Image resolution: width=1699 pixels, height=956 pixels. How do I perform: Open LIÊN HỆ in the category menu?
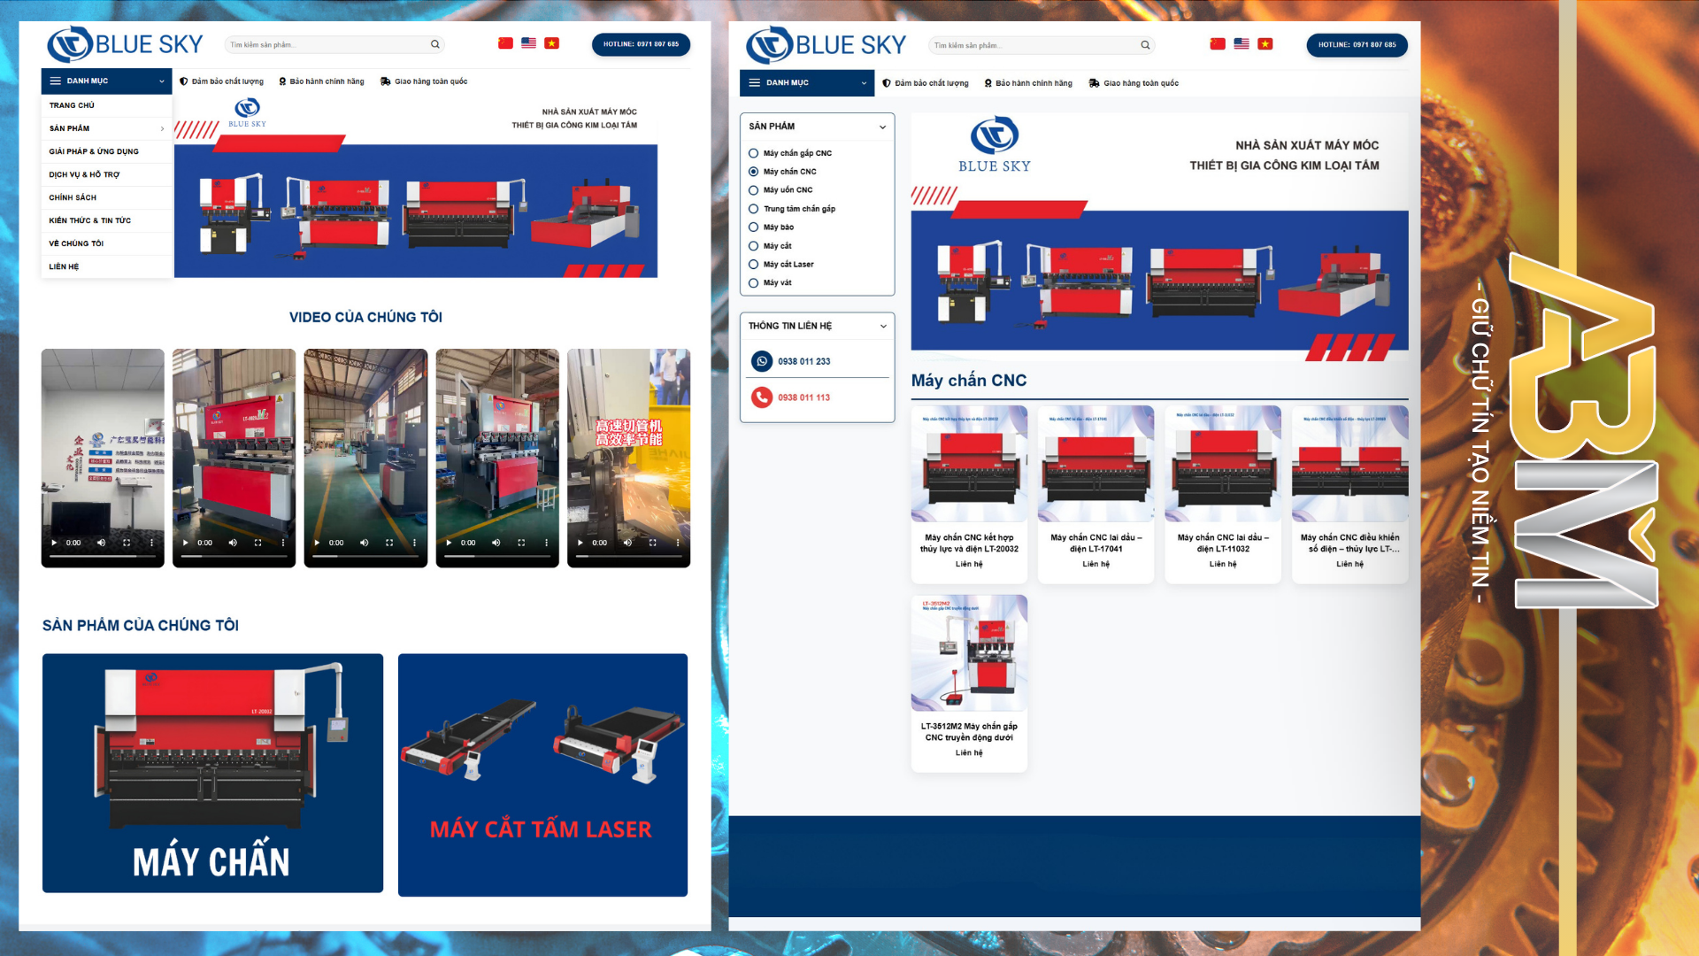106,266
